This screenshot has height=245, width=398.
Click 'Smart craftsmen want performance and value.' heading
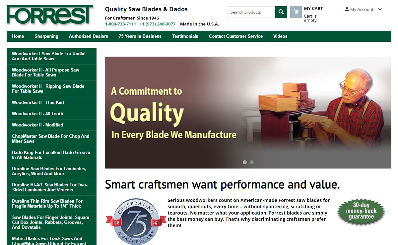222,185
